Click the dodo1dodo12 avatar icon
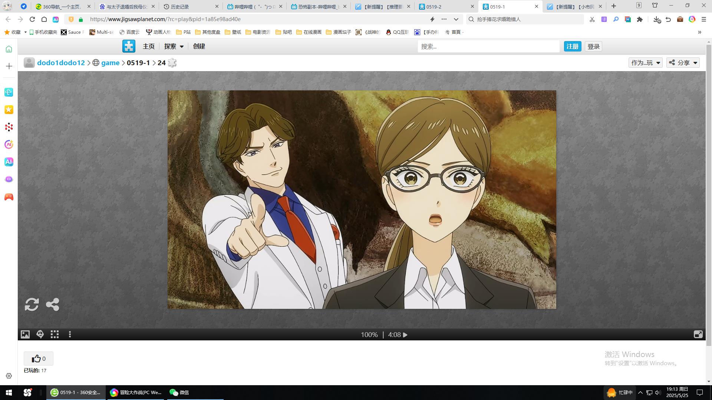 29,63
